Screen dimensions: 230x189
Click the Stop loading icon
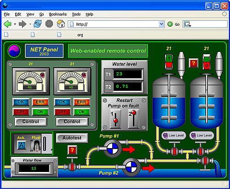click(49, 24)
